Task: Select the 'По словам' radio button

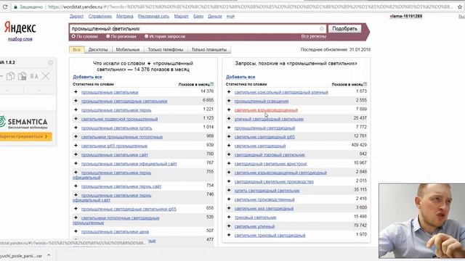Action: click(x=73, y=36)
